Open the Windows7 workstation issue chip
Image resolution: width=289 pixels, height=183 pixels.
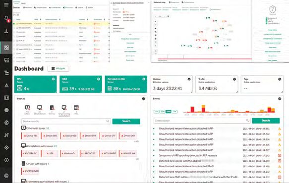coord(69,153)
